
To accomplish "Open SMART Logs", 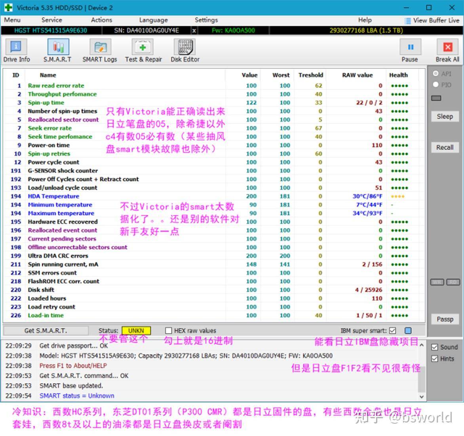I will coord(100,50).
